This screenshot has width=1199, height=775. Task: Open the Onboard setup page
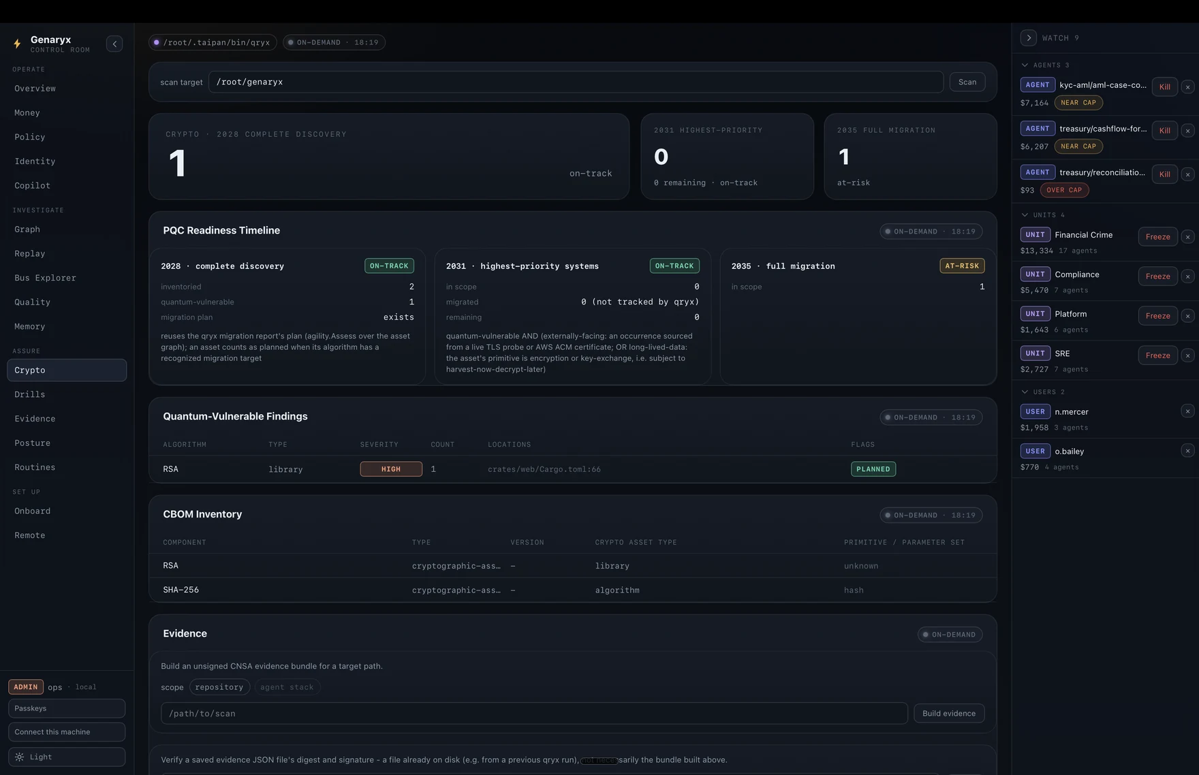pos(67,511)
